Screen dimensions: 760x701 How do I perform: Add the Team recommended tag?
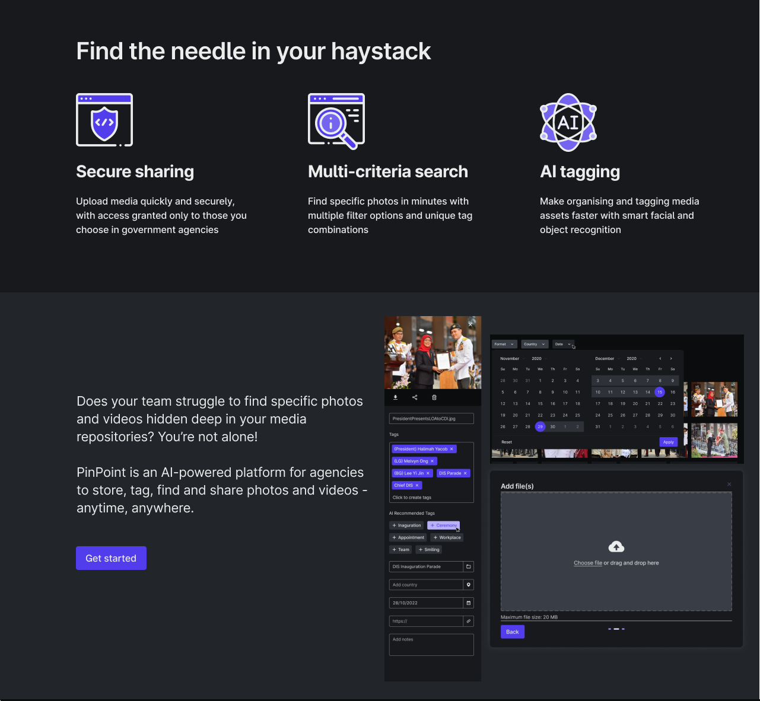click(400, 550)
